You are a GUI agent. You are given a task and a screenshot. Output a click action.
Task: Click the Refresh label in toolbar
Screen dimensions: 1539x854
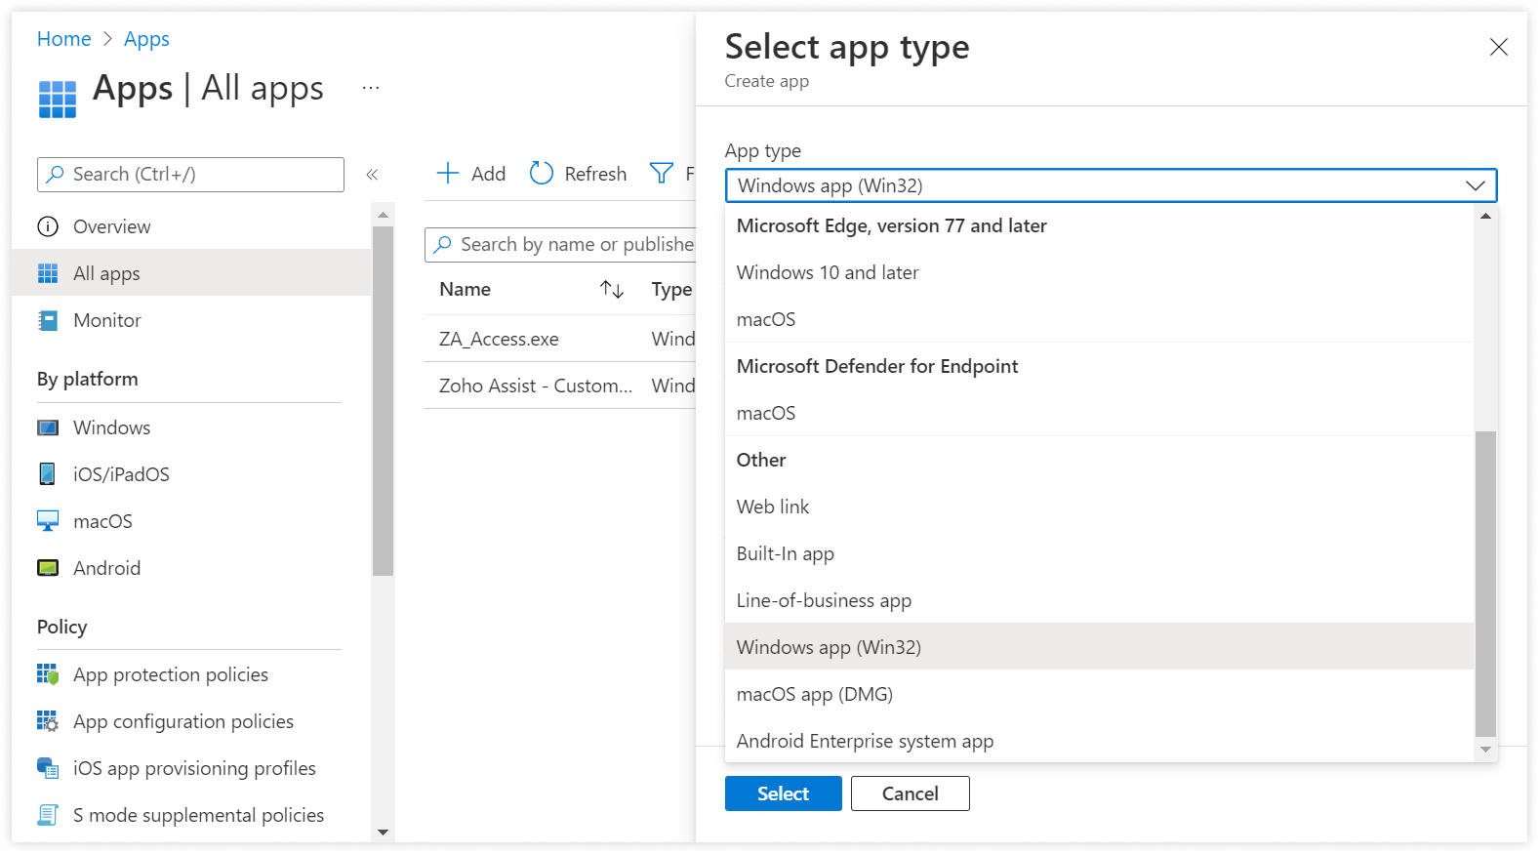point(595,174)
